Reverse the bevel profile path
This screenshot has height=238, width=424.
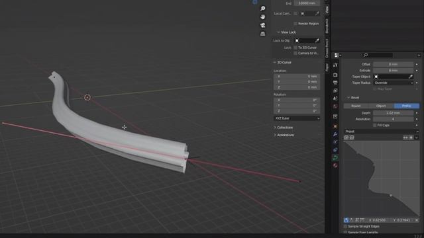tap(405, 138)
